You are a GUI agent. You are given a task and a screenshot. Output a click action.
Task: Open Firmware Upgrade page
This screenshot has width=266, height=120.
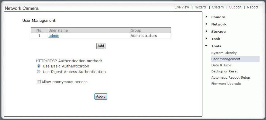point(226,84)
